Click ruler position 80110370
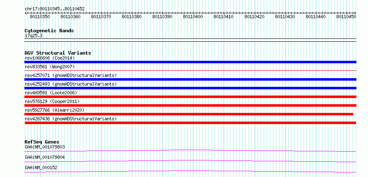368x177 pixels. (101, 17)
